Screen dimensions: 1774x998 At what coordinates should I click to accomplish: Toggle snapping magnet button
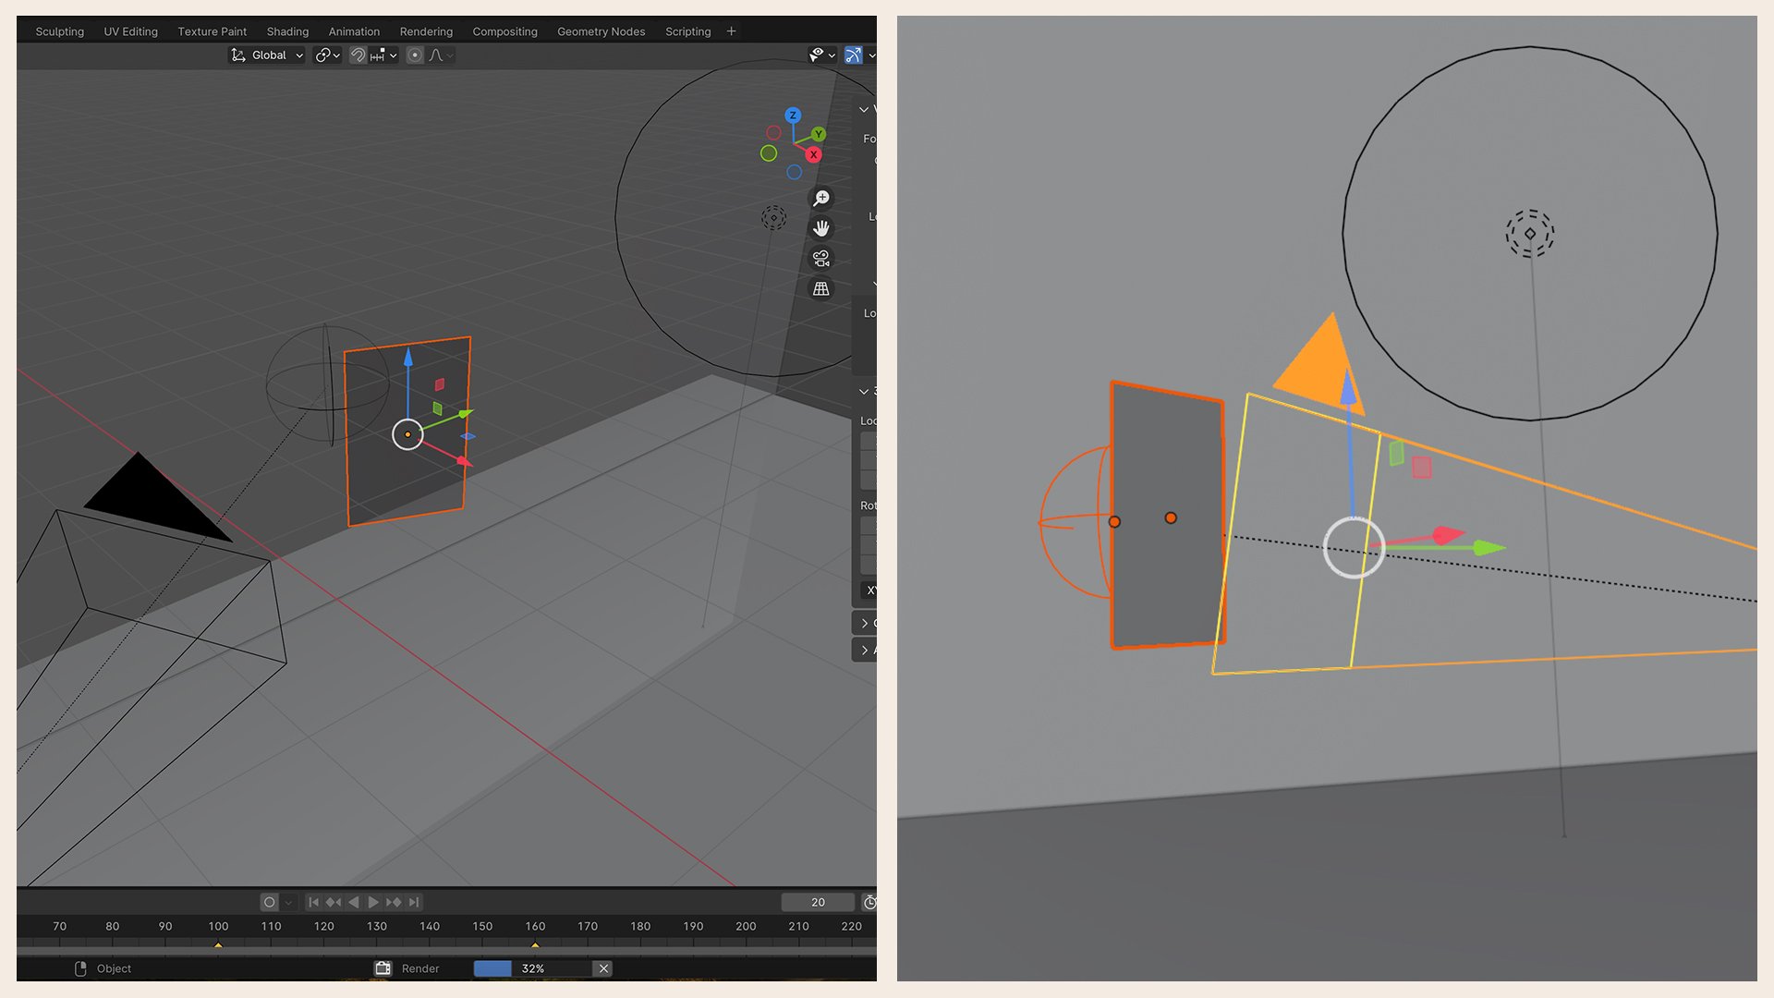click(x=358, y=55)
